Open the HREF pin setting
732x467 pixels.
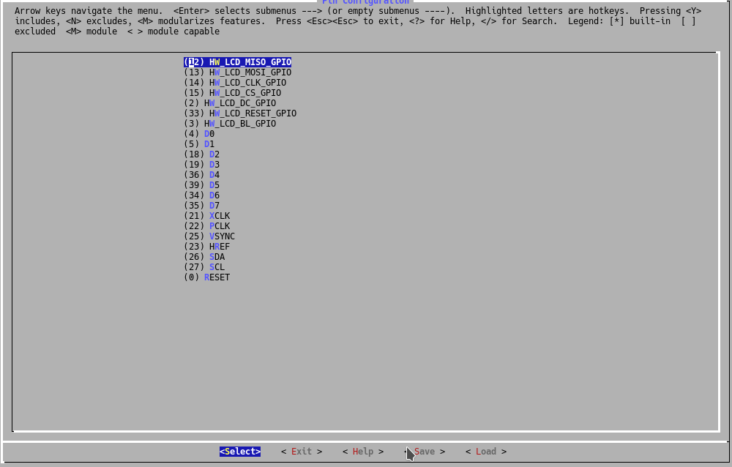[208, 247]
